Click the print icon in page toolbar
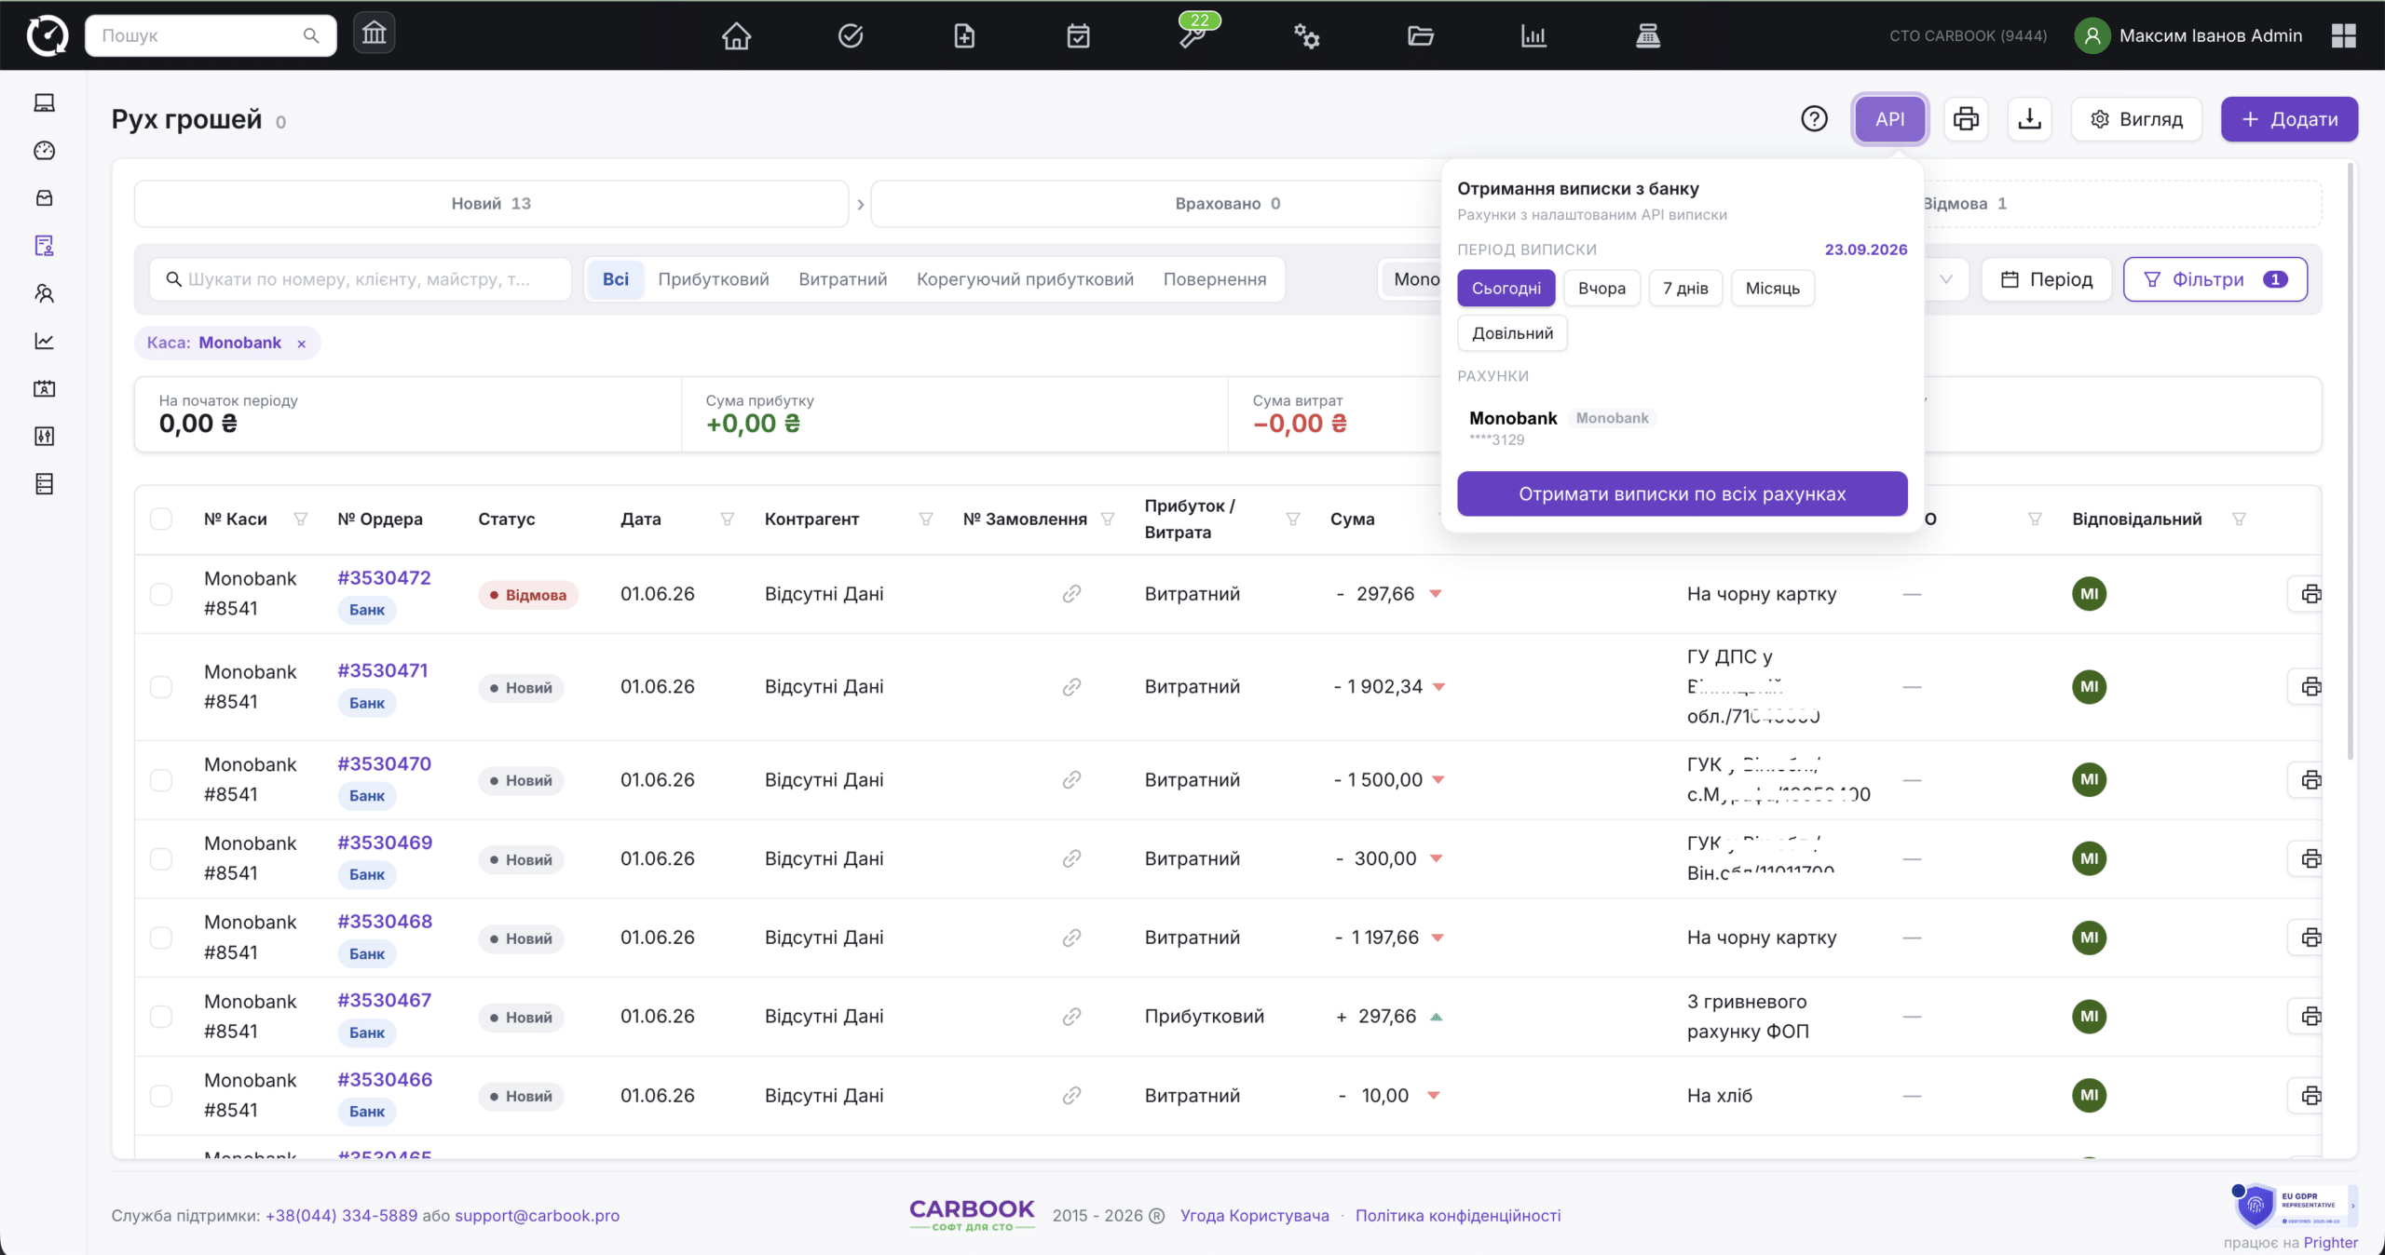This screenshot has width=2385, height=1255. (x=1966, y=119)
